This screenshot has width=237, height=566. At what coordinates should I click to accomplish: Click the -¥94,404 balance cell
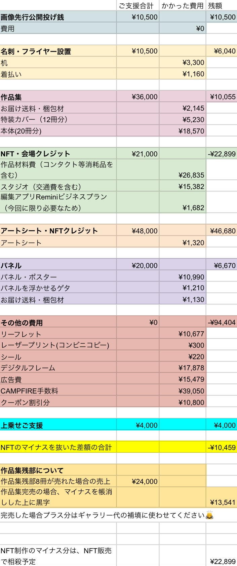coord(222,323)
